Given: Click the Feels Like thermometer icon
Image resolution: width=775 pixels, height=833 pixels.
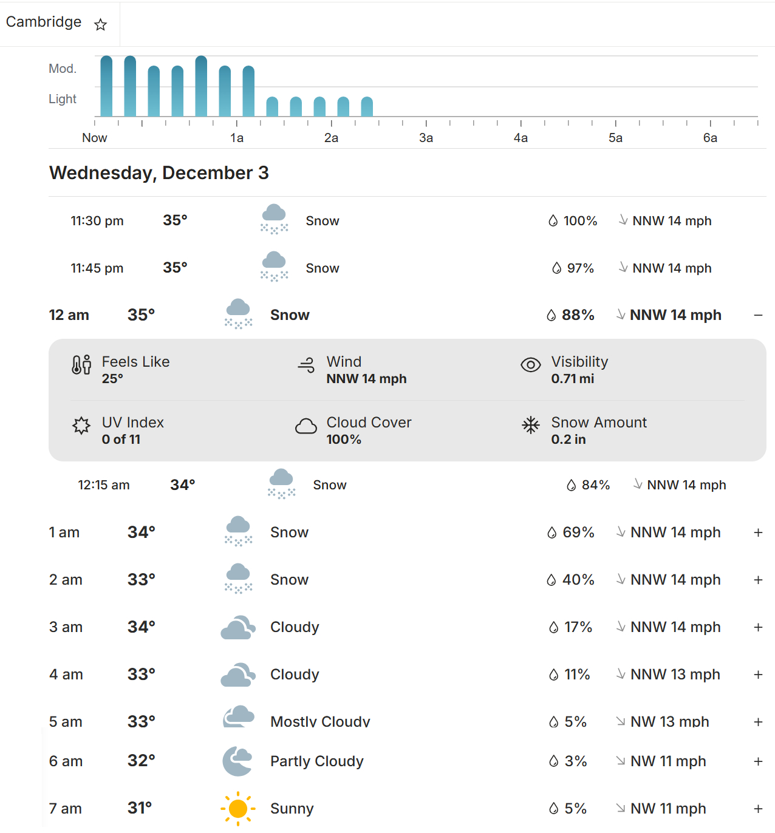Looking at the screenshot, I should pos(81,365).
